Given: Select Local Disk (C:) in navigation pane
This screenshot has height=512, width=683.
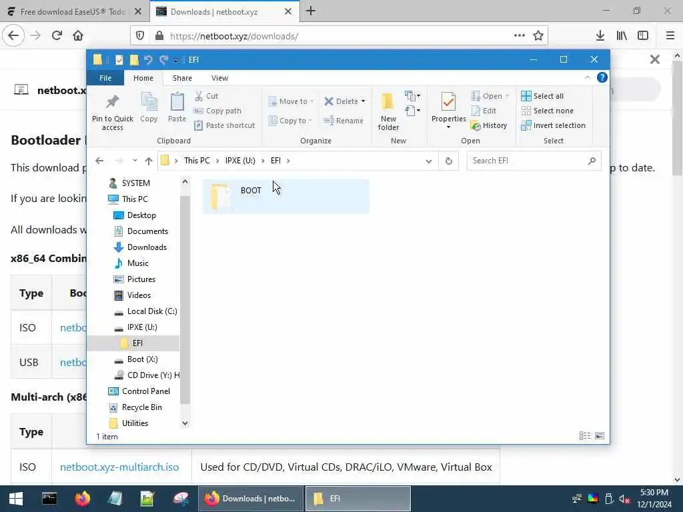Looking at the screenshot, I should (x=151, y=311).
